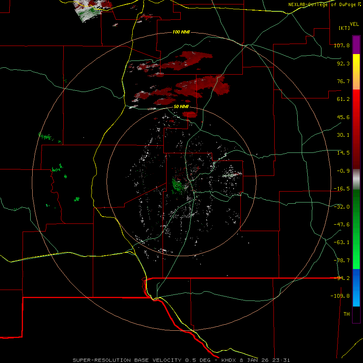
Task: Click the "TH" threshold label in legend
Action: 346,314
